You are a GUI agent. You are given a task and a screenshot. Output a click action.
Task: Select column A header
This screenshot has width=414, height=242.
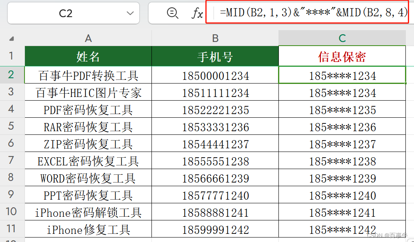tap(88, 38)
